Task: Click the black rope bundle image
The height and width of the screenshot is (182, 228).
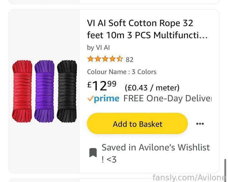Action: (67, 91)
